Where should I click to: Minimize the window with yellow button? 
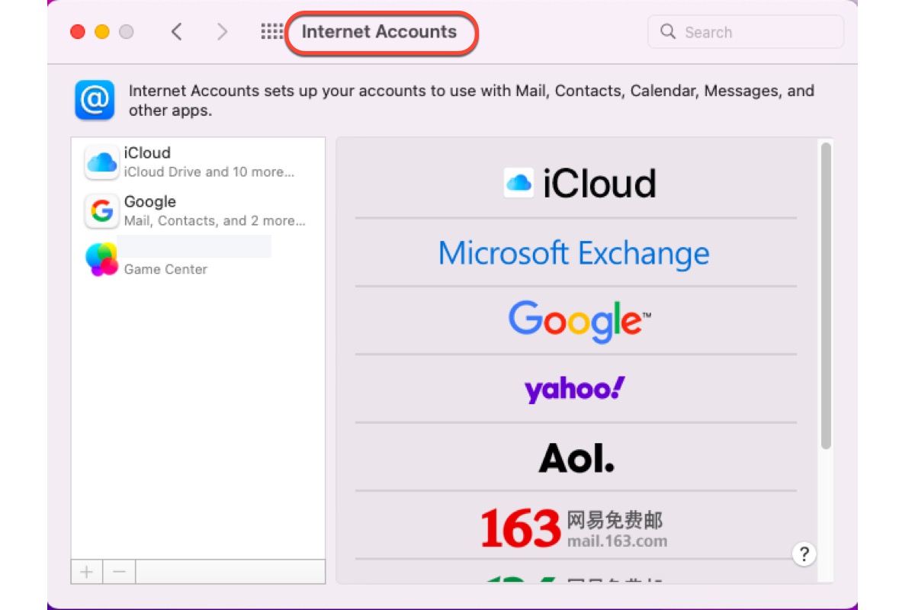102,32
